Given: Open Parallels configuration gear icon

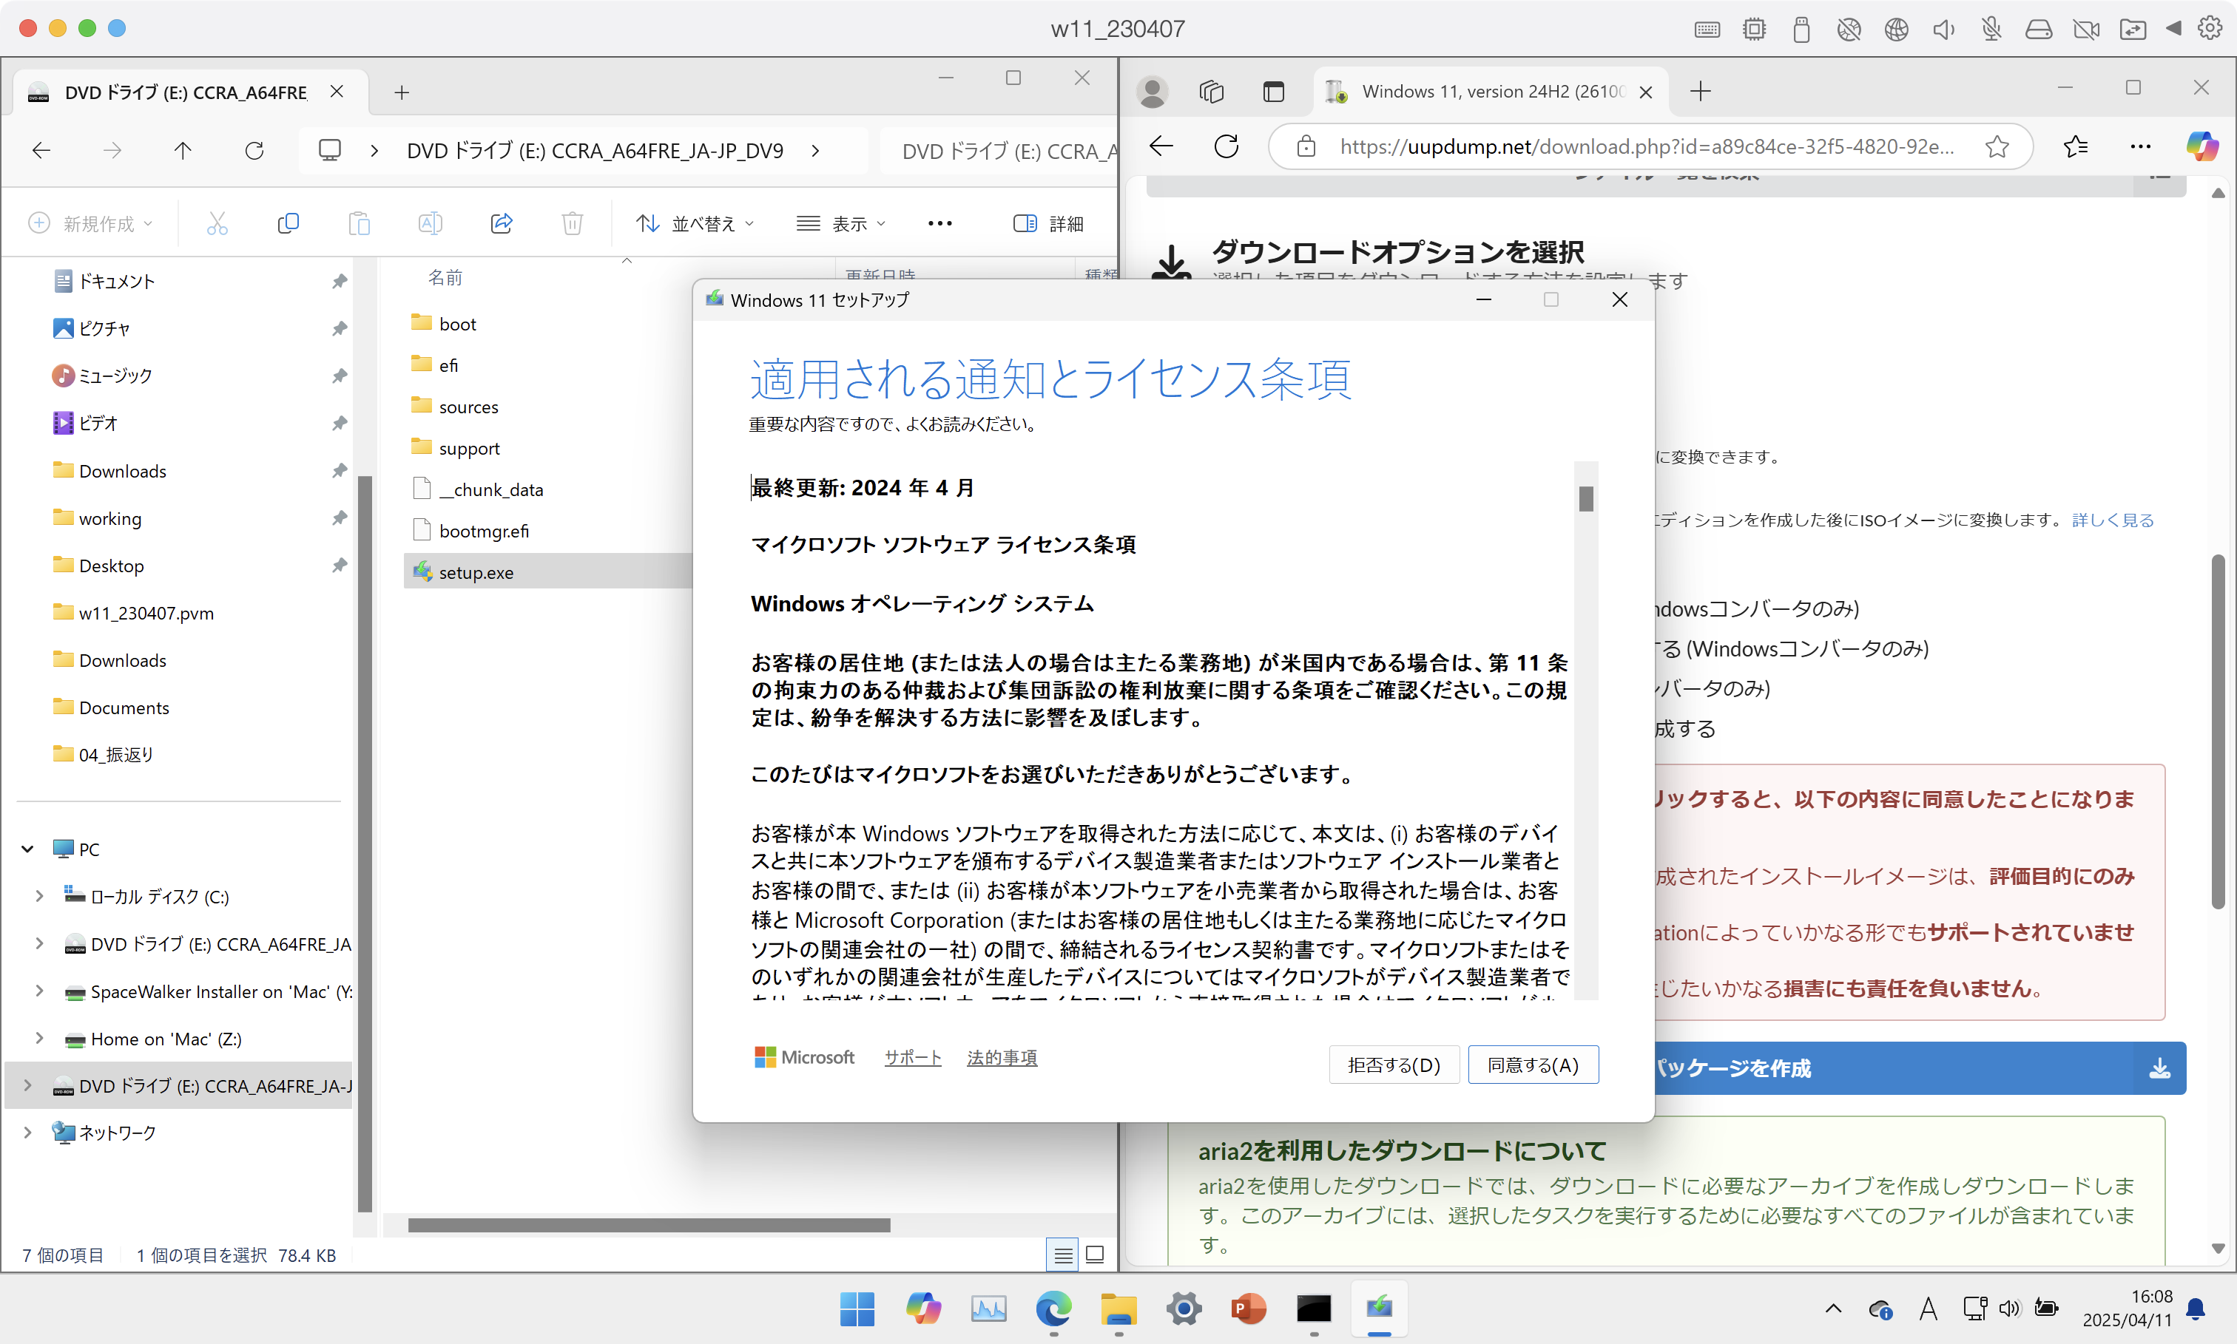Looking at the screenshot, I should point(2210,29).
